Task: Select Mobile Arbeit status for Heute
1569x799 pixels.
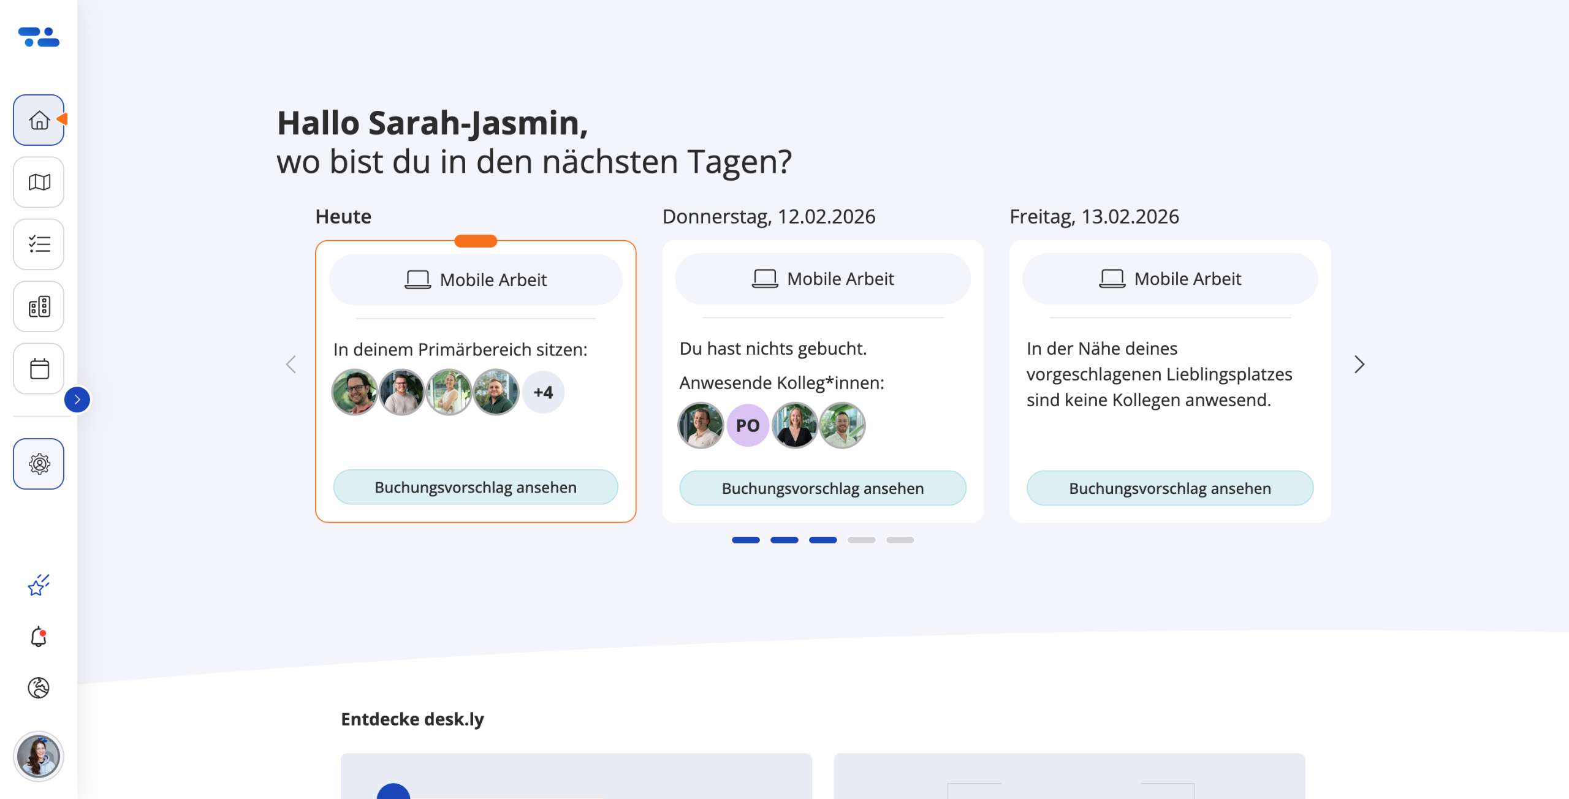Action: [476, 280]
